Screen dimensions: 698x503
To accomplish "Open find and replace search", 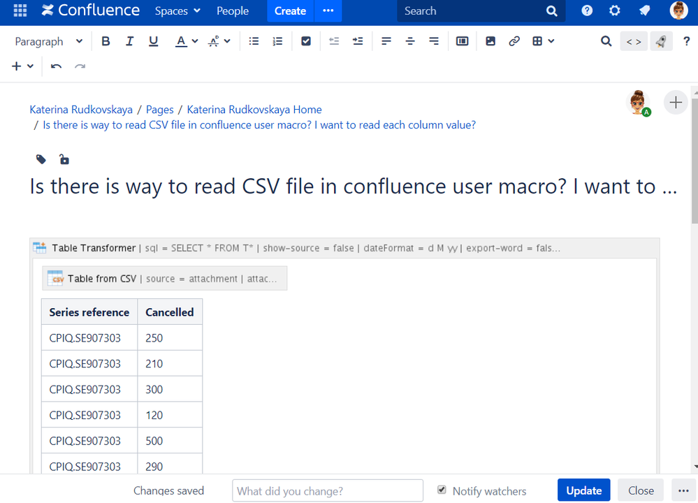I will [x=606, y=41].
